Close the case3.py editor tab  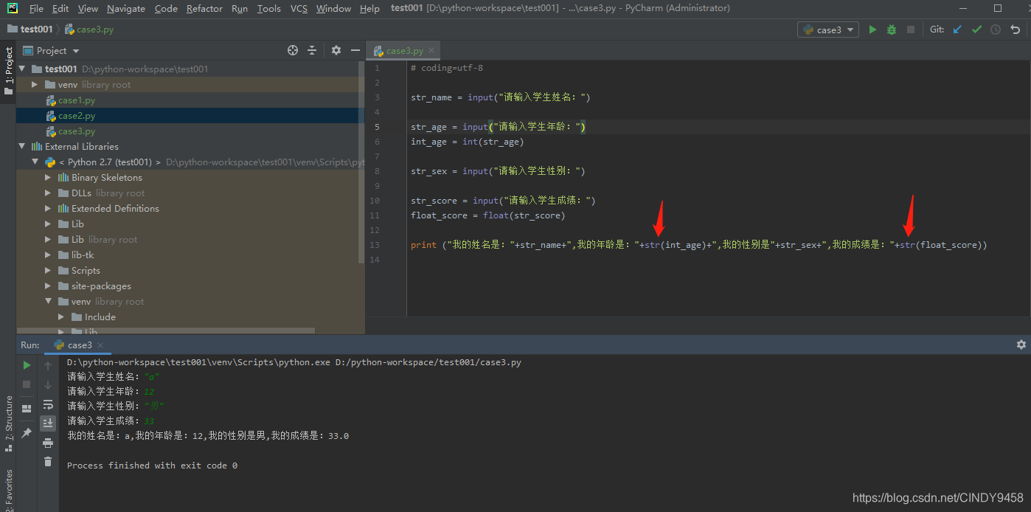coord(432,50)
